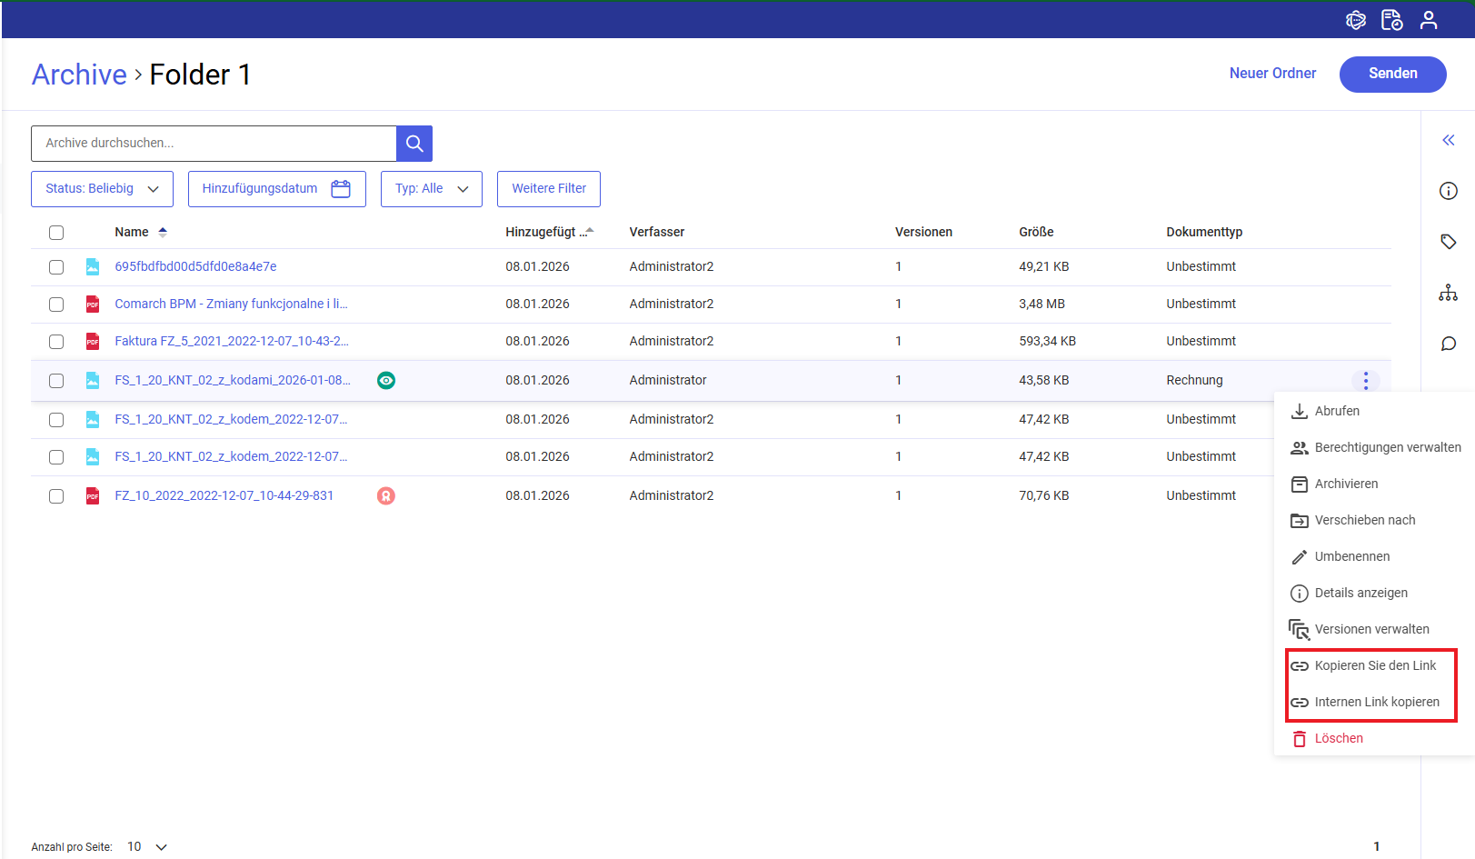The width and height of the screenshot is (1475, 859).
Task: Click green eye icon on FS_1_20_KNT_02_z_kodami row
Action: [x=386, y=381]
